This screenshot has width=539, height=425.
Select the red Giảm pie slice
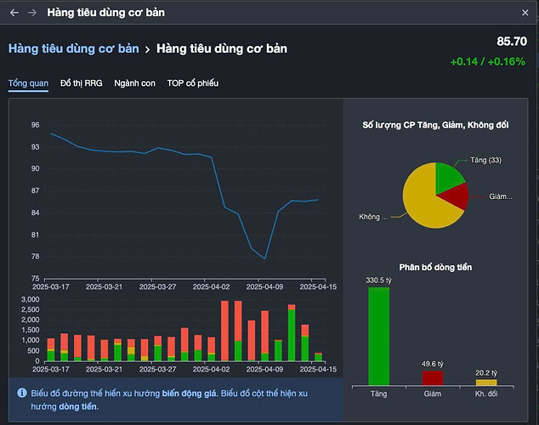pyautogui.click(x=454, y=198)
